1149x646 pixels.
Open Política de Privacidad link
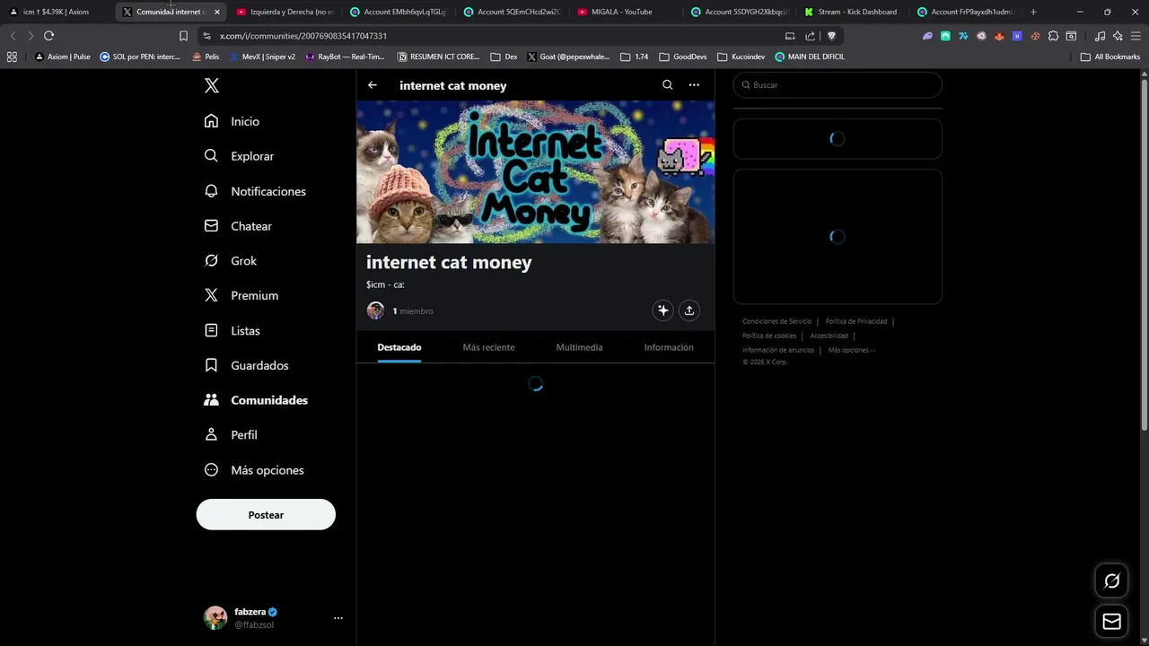click(x=856, y=321)
